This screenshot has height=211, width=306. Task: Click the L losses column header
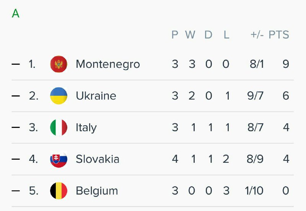226,35
